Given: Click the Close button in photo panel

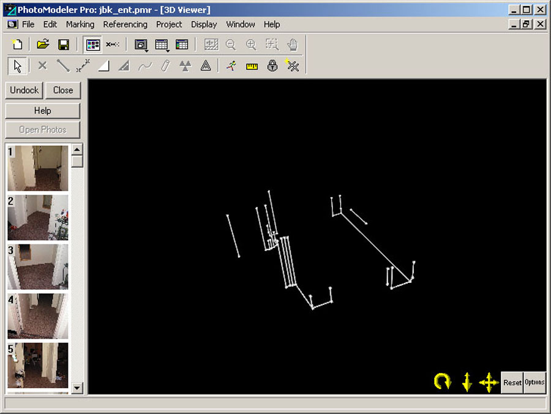Looking at the screenshot, I should (x=63, y=90).
